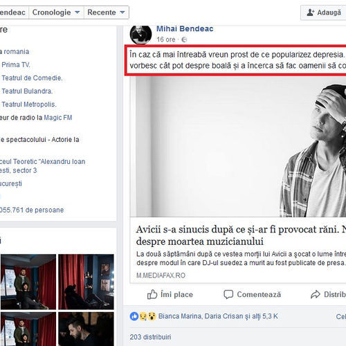Click the blue like reaction icon

pyautogui.click(x=134, y=316)
